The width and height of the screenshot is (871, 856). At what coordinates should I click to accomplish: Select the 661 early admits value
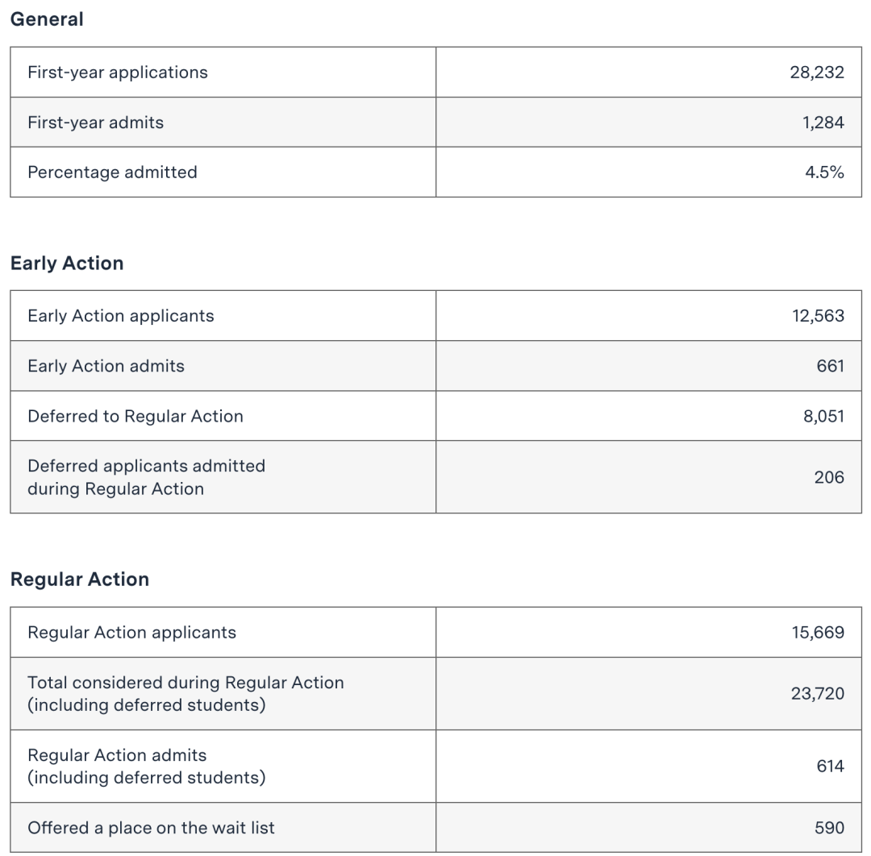pyautogui.click(x=831, y=366)
